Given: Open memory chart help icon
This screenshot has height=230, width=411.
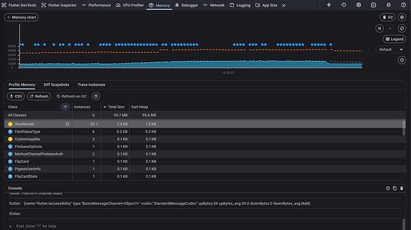Looking at the screenshot, I should pos(402,60).
